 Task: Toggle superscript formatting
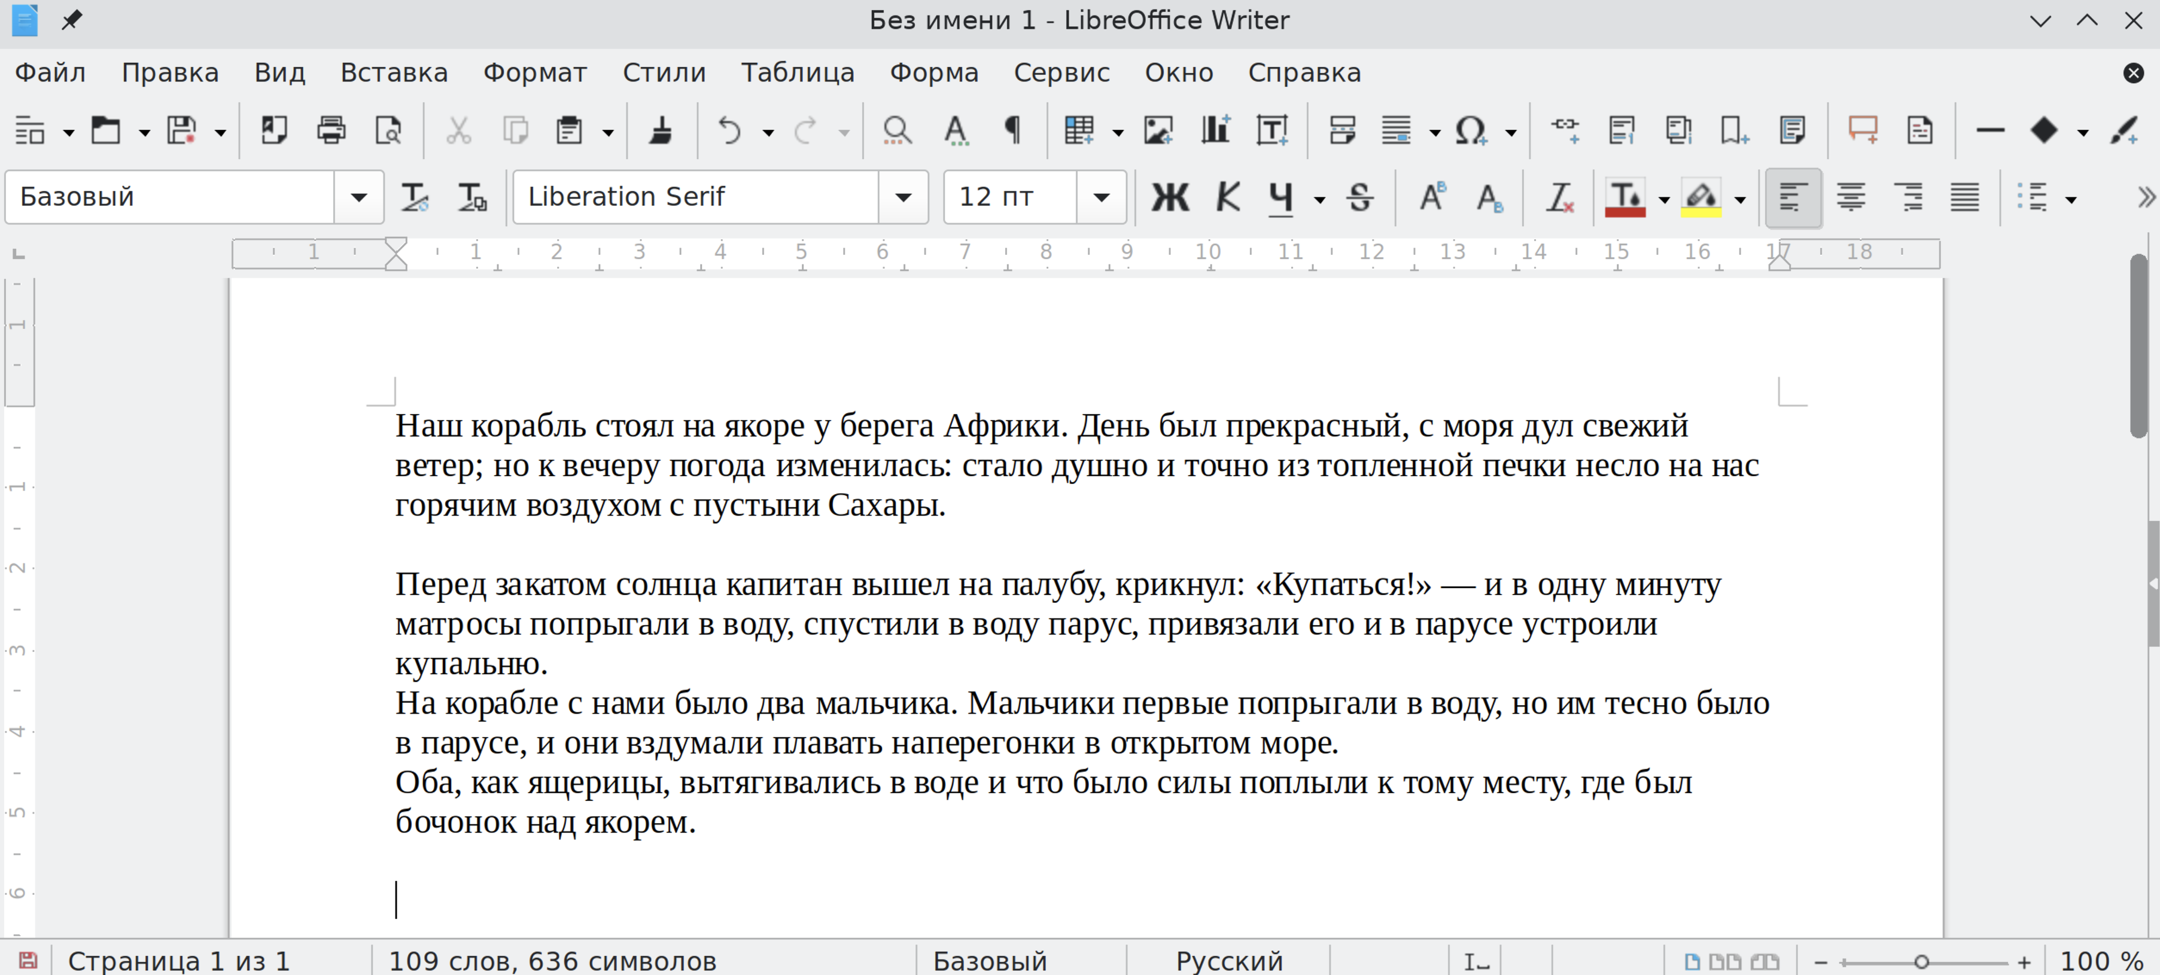coord(1432,198)
